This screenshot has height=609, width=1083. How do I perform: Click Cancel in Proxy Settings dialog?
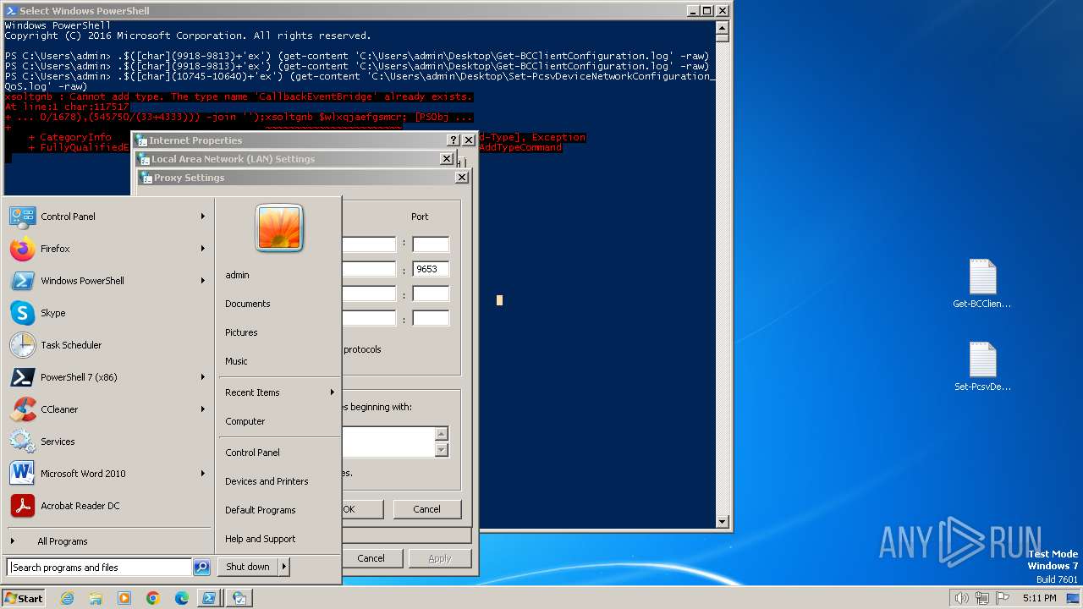pos(426,509)
